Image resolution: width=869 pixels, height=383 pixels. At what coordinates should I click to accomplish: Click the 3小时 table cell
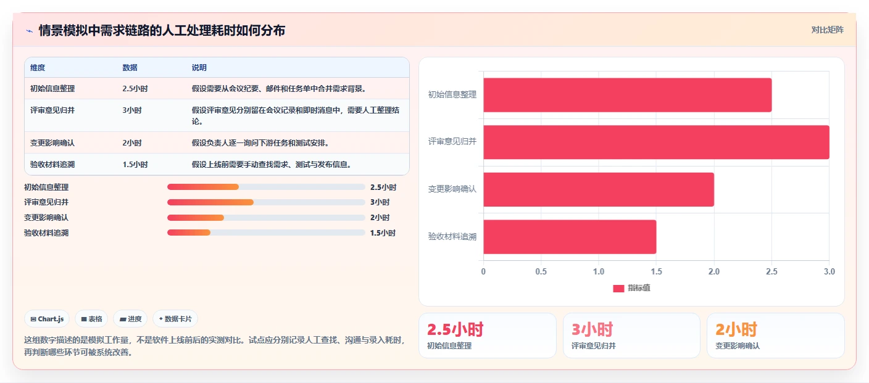132,110
